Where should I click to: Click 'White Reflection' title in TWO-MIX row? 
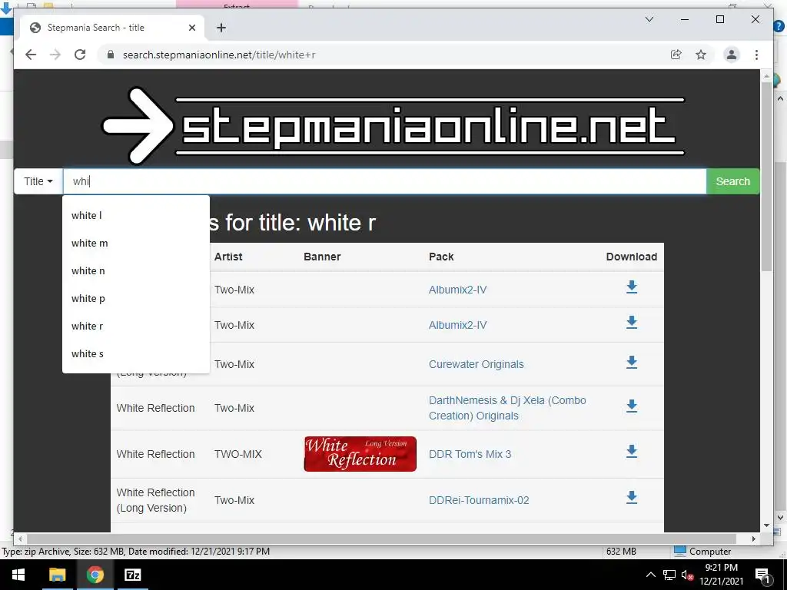pyautogui.click(x=155, y=454)
